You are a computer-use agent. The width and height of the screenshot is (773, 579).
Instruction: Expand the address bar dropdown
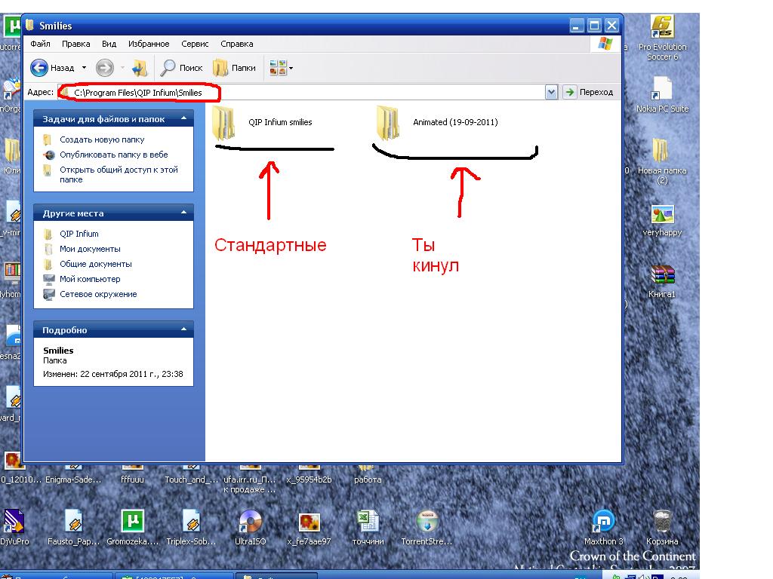click(551, 92)
